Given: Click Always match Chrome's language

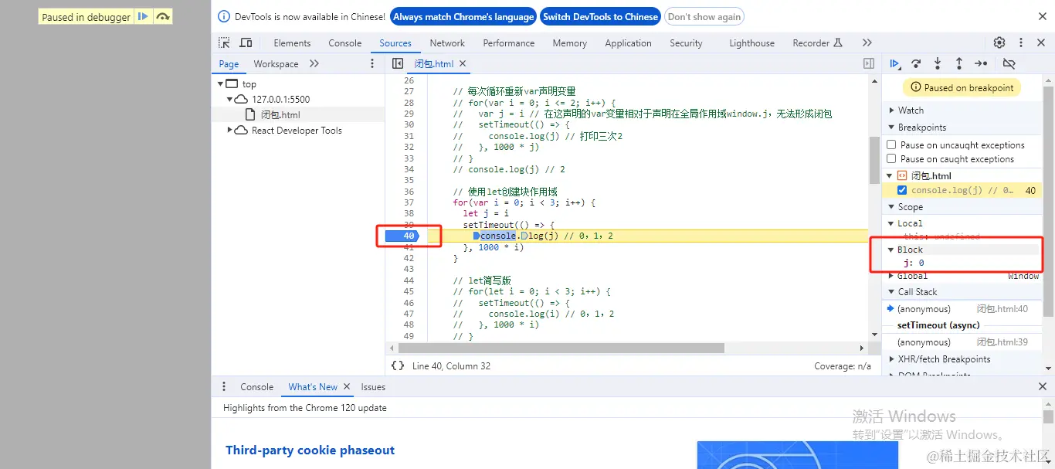Looking at the screenshot, I should (463, 16).
